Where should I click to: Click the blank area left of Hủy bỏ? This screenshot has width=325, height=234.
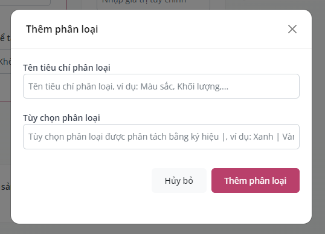(x=87, y=180)
